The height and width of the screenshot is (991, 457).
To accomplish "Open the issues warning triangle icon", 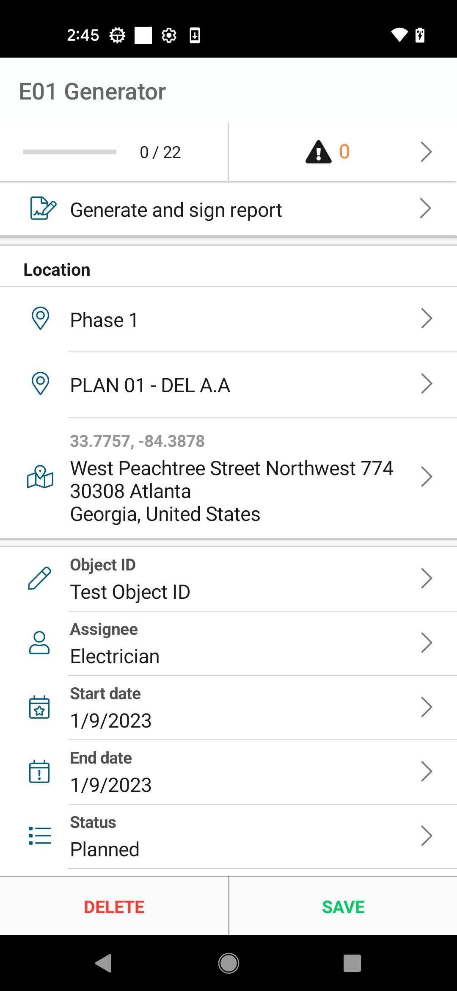I will coord(318,152).
